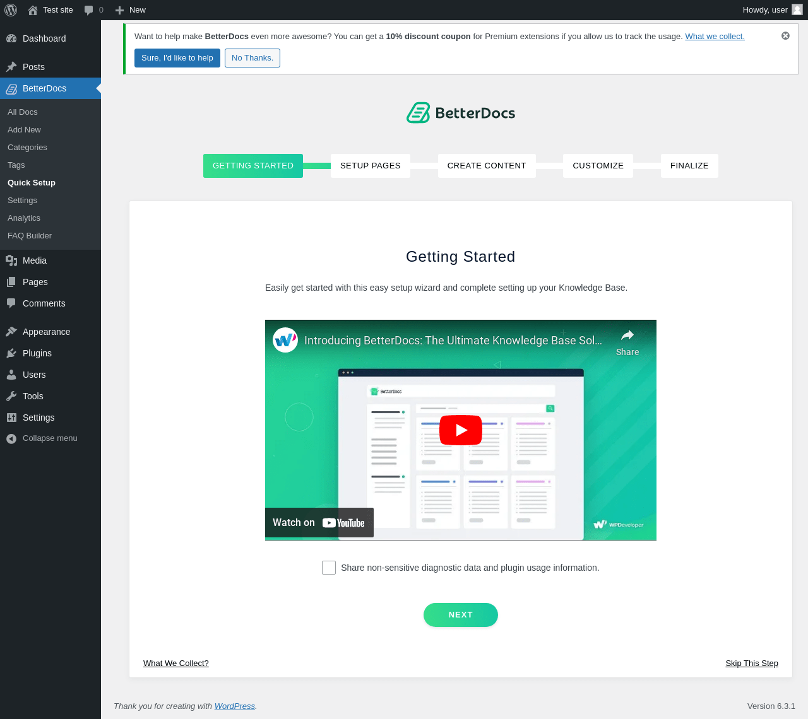Click the No Thanks button
808x719 pixels.
(252, 58)
